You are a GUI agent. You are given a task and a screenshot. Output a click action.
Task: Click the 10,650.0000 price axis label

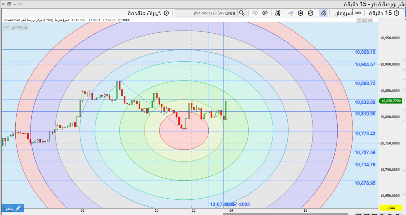point(390,196)
